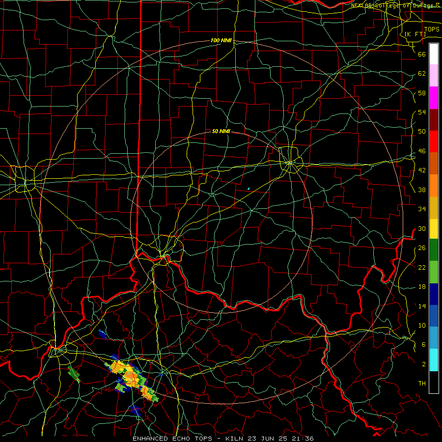Screen dimensions: 442x442
Task: Click the "KILN" radar site identifier
Action: pos(235,439)
